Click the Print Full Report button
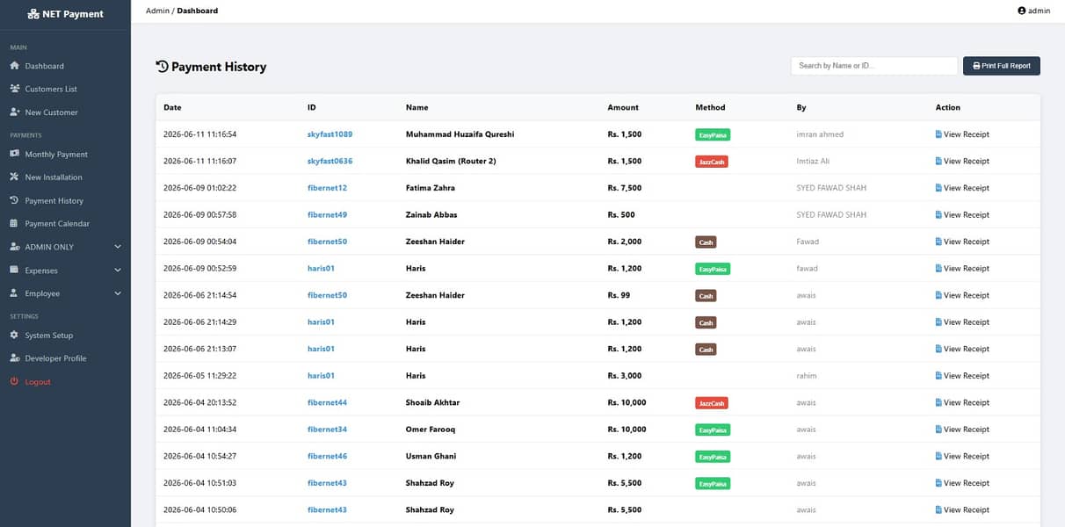Viewport: 1065px width, 527px height. click(1002, 66)
